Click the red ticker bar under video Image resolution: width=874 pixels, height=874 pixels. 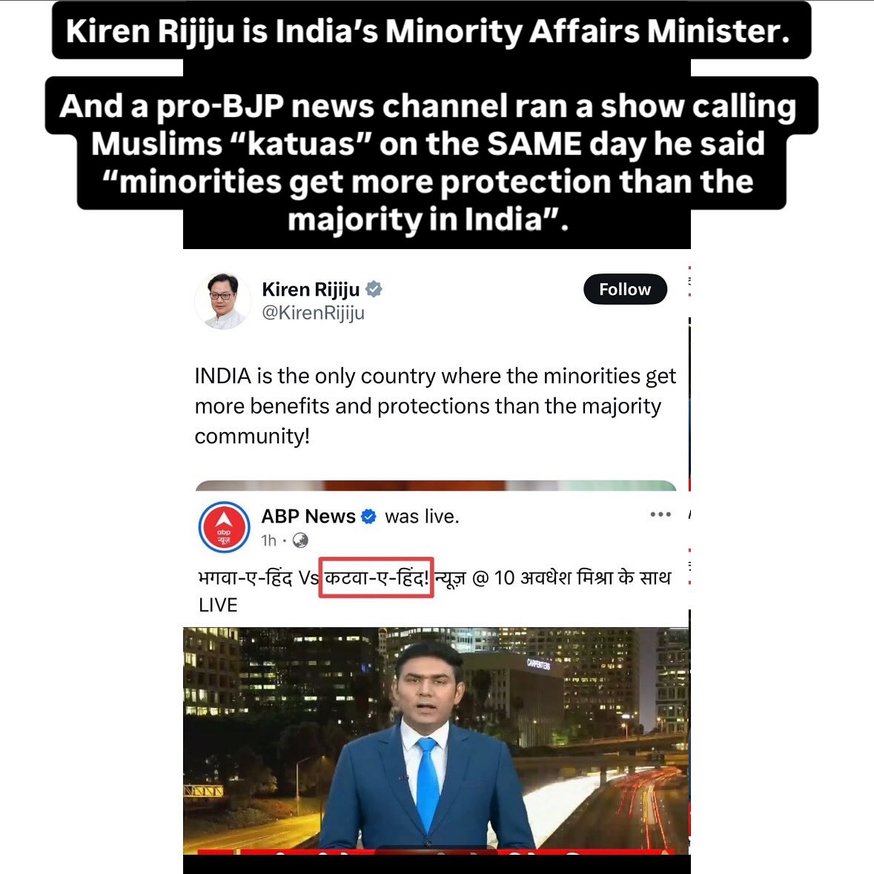[x=437, y=853]
